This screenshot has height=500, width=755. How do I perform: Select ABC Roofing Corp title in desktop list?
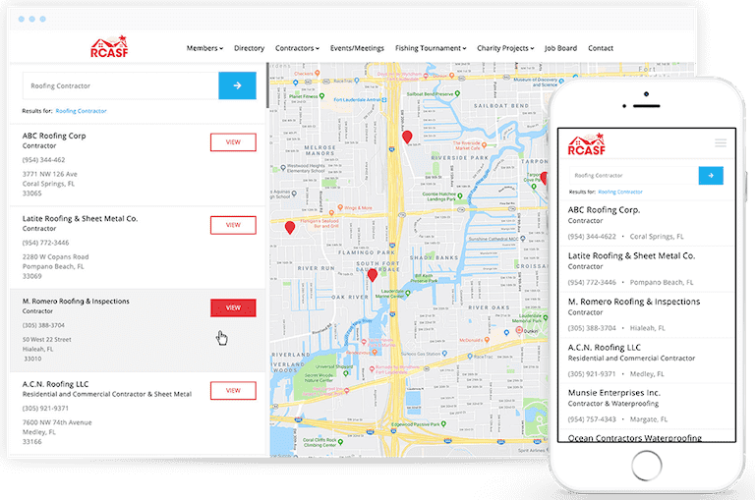coord(54,136)
